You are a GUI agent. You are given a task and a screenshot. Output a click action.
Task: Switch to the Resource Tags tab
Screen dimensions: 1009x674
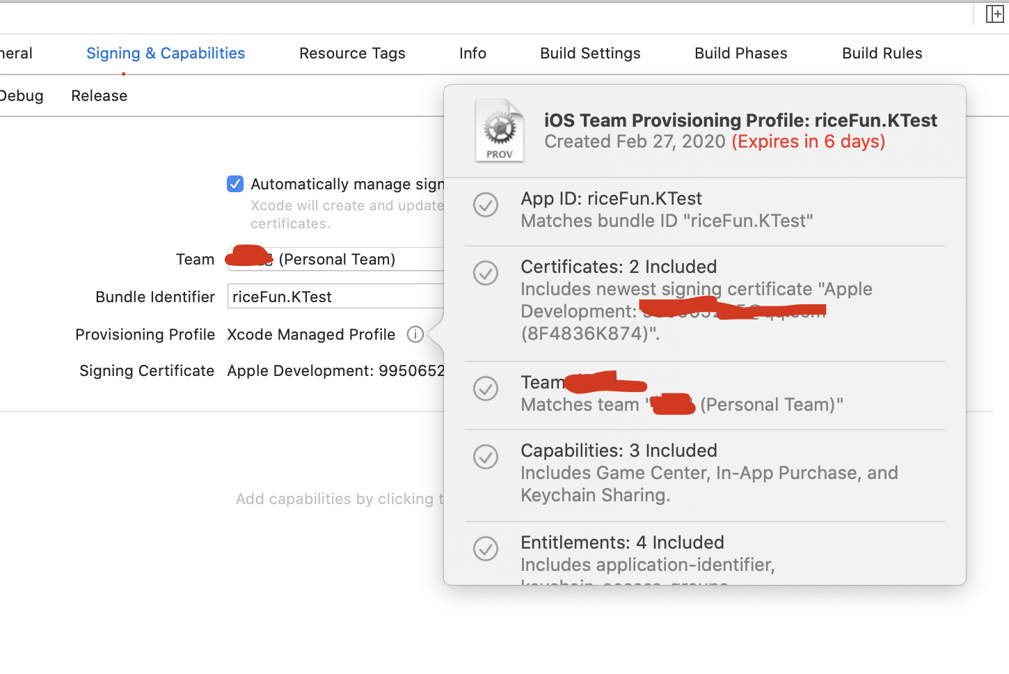(x=352, y=54)
